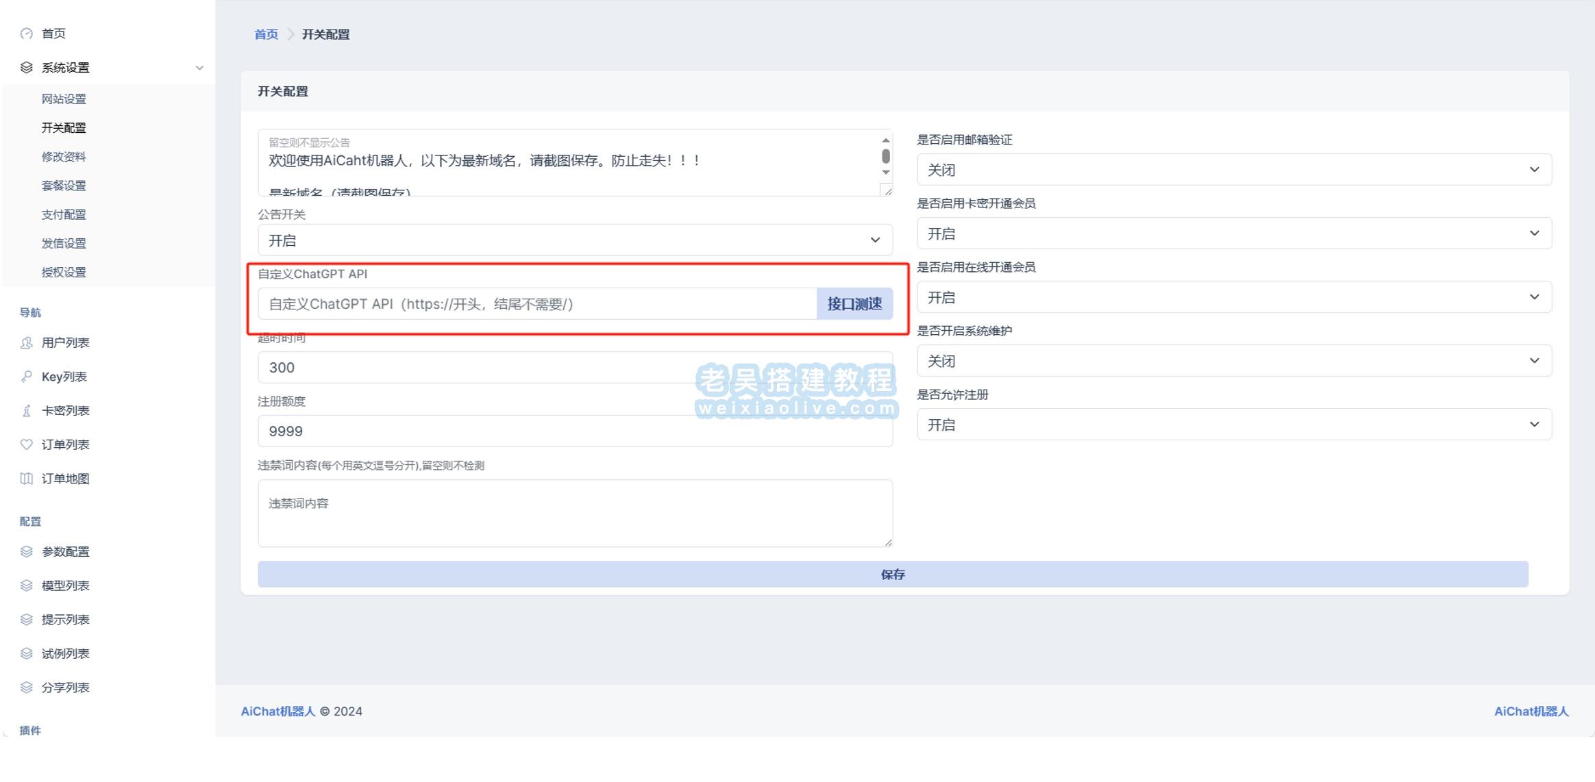Switch to 支付配置 in sidebar
Image resolution: width=1595 pixels, height=782 pixels.
pyautogui.click(x=64, y=214)
